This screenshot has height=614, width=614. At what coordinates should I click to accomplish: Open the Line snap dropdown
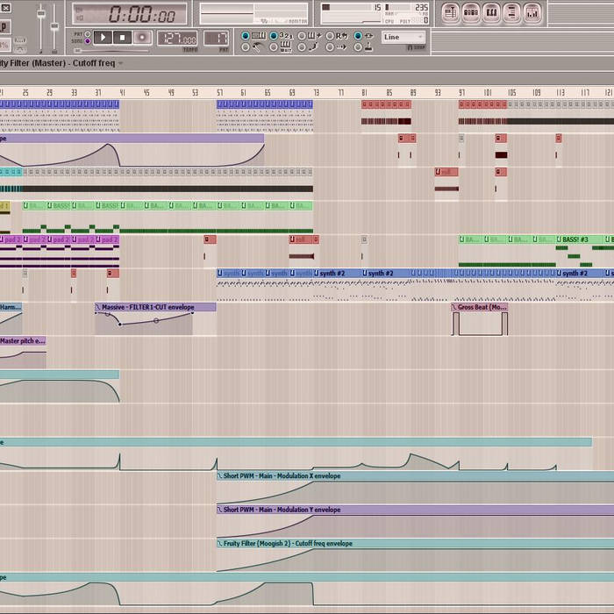pos(403,38)
